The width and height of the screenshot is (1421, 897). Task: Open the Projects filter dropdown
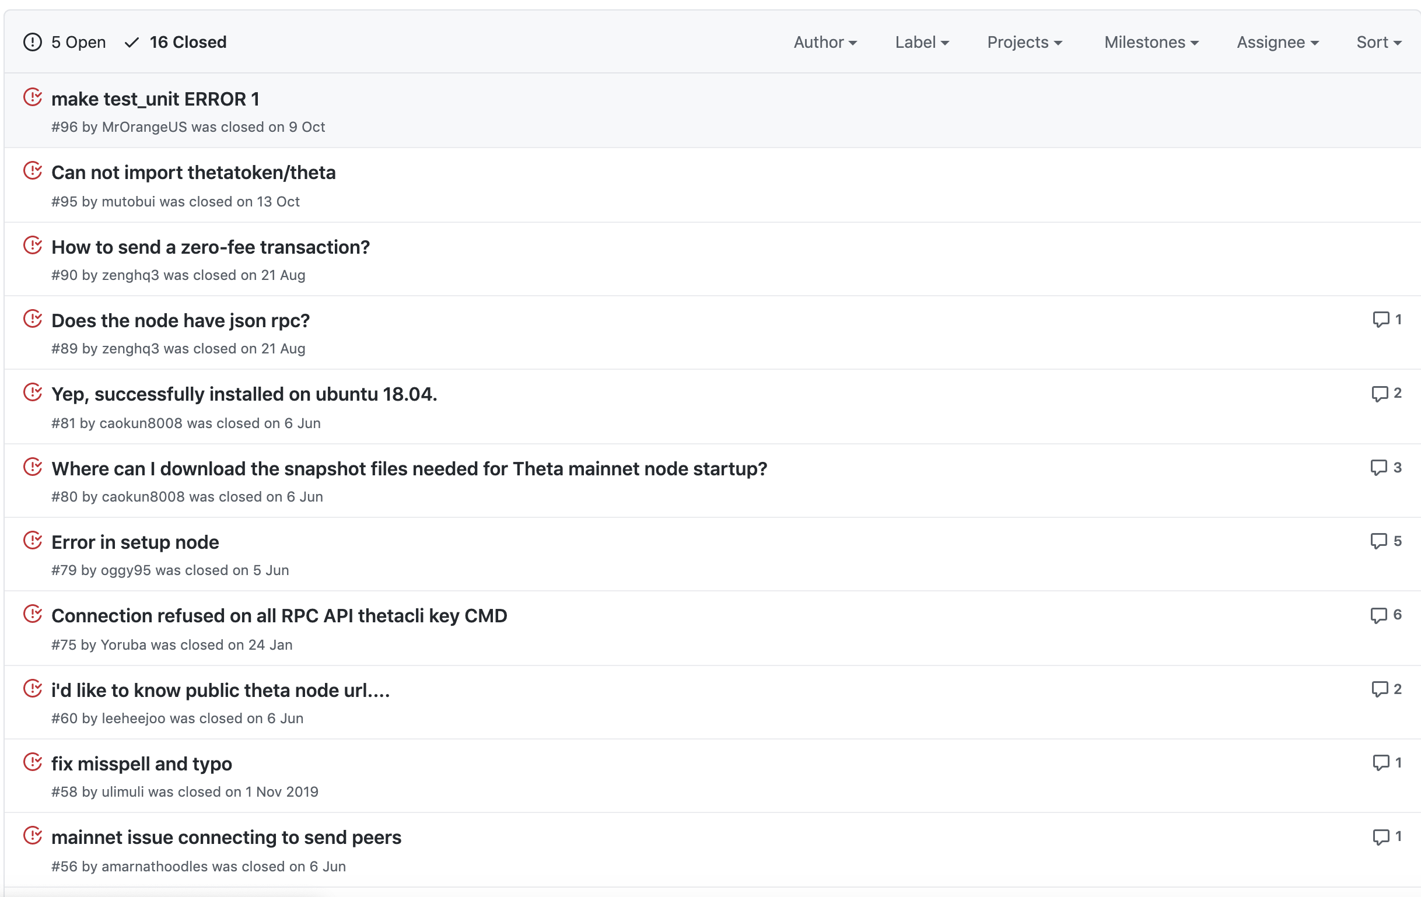(1024, 43)
